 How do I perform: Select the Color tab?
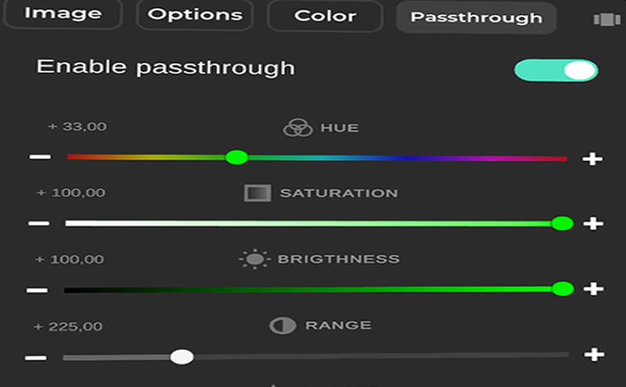coord(324,16)
